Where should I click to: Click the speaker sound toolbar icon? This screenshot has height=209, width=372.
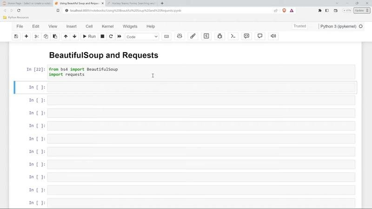[273, 36]
